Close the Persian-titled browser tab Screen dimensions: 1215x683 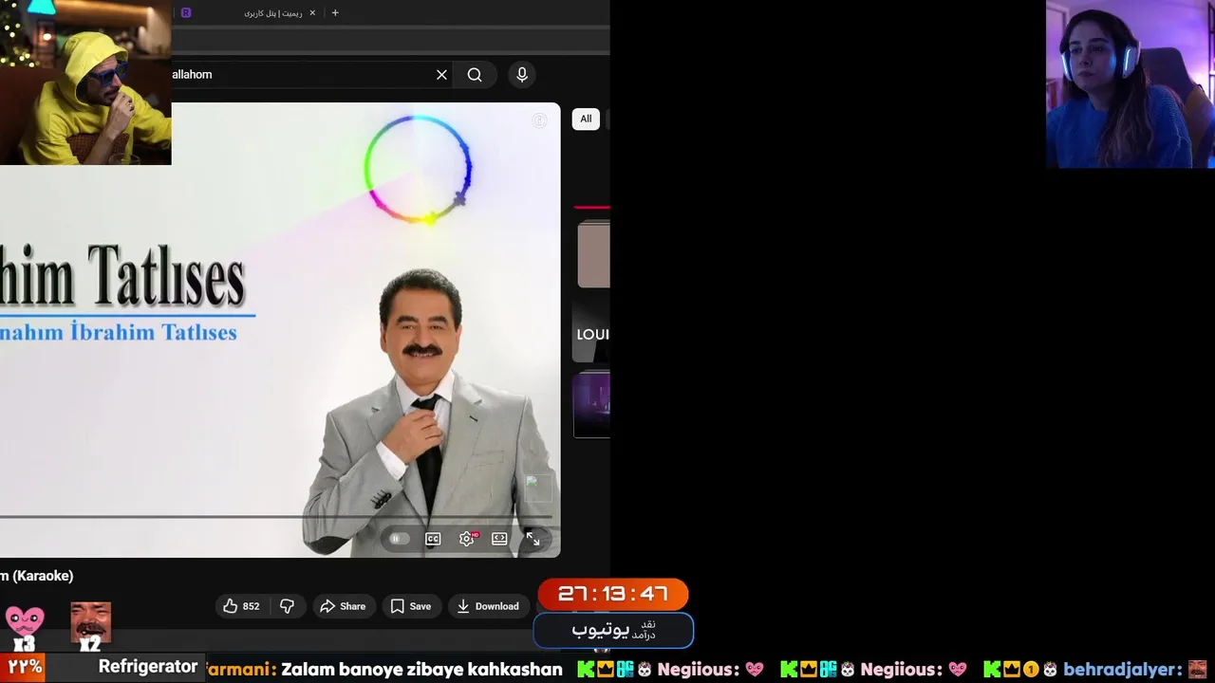point(312,13)
